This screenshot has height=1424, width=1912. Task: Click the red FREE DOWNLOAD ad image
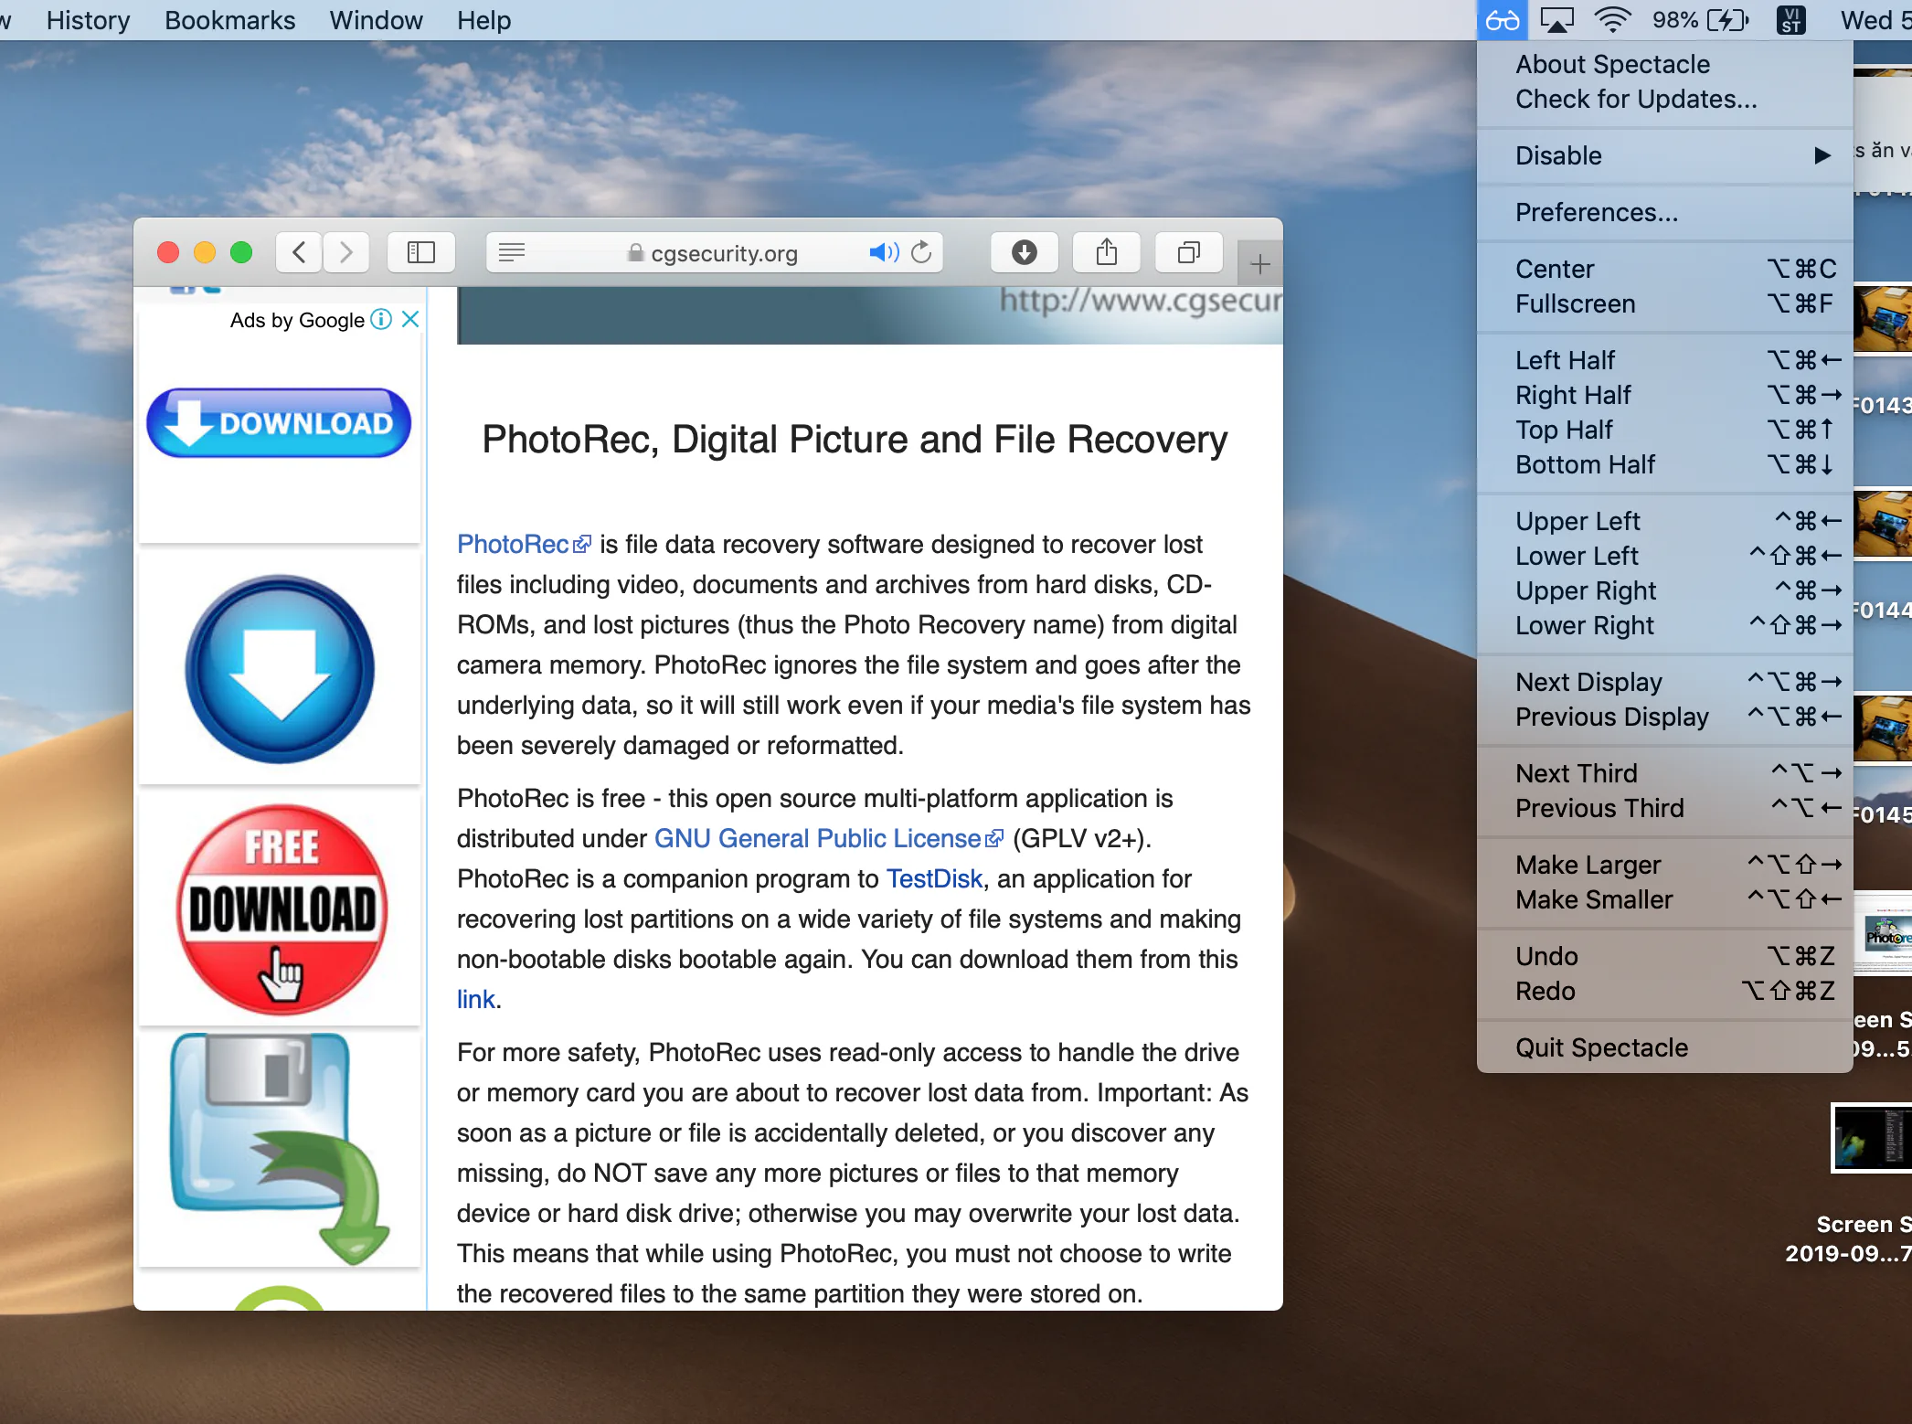(x=281, y=909)
